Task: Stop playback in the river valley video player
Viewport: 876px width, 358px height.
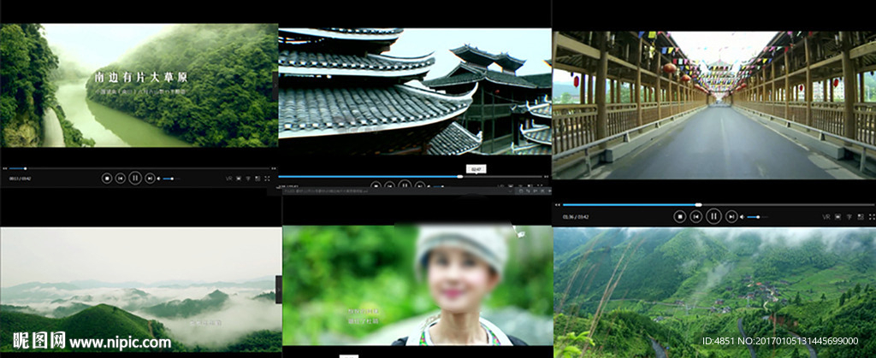Action: click(107, 179)
